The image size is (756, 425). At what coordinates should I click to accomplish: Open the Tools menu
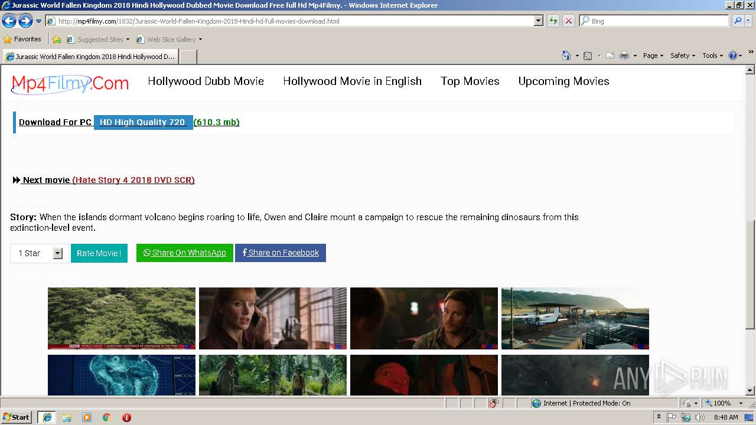pos(713,55)
